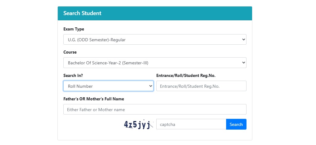Screen dimensions: 316x145
Task: Click the Entrance/Roll/Student Reg.No. label
Action: [x=186, y=75]
